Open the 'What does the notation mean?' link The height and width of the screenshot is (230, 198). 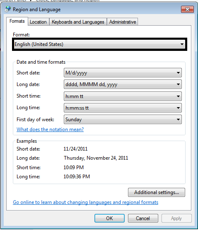[50, 129]
